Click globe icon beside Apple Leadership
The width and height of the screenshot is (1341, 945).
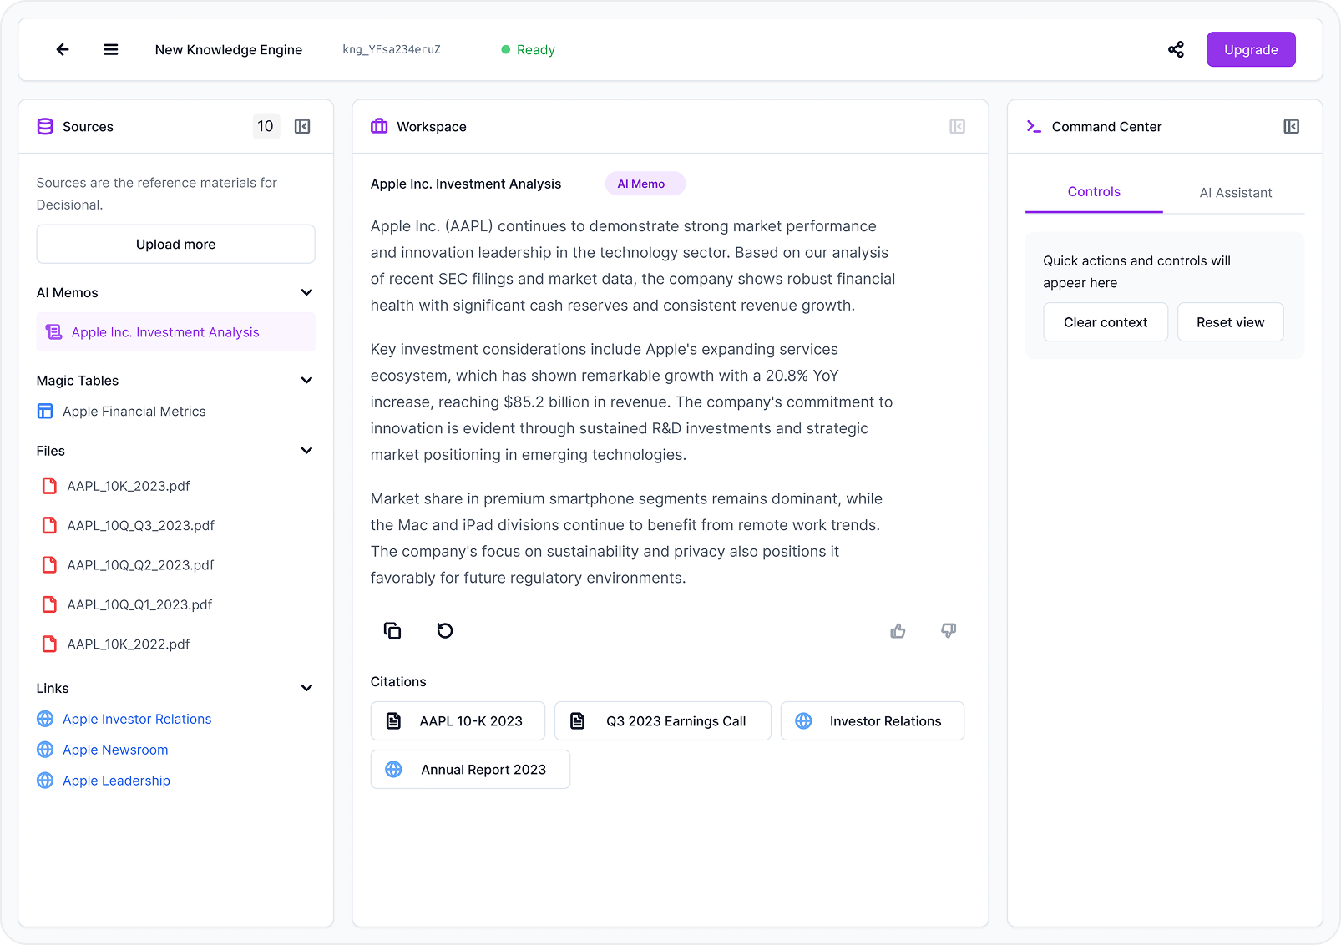click(x=45, y=781)
